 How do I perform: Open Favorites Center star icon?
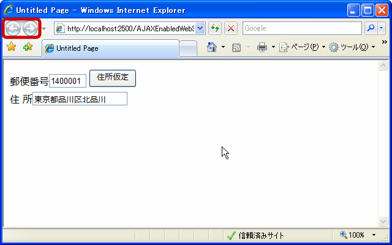[x=12, y=47]
